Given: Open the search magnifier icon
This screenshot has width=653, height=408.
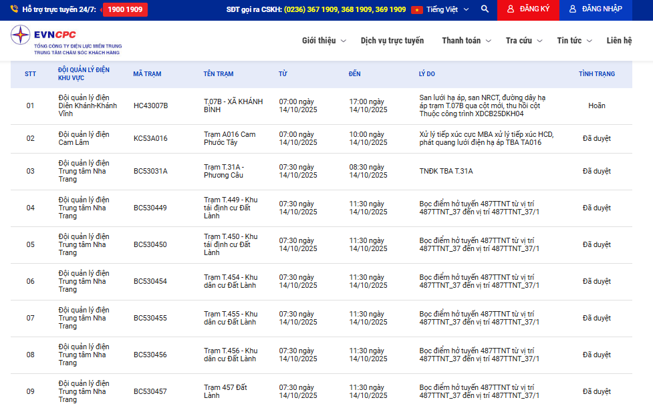Looking at the screenshot, I should (485, 9).
